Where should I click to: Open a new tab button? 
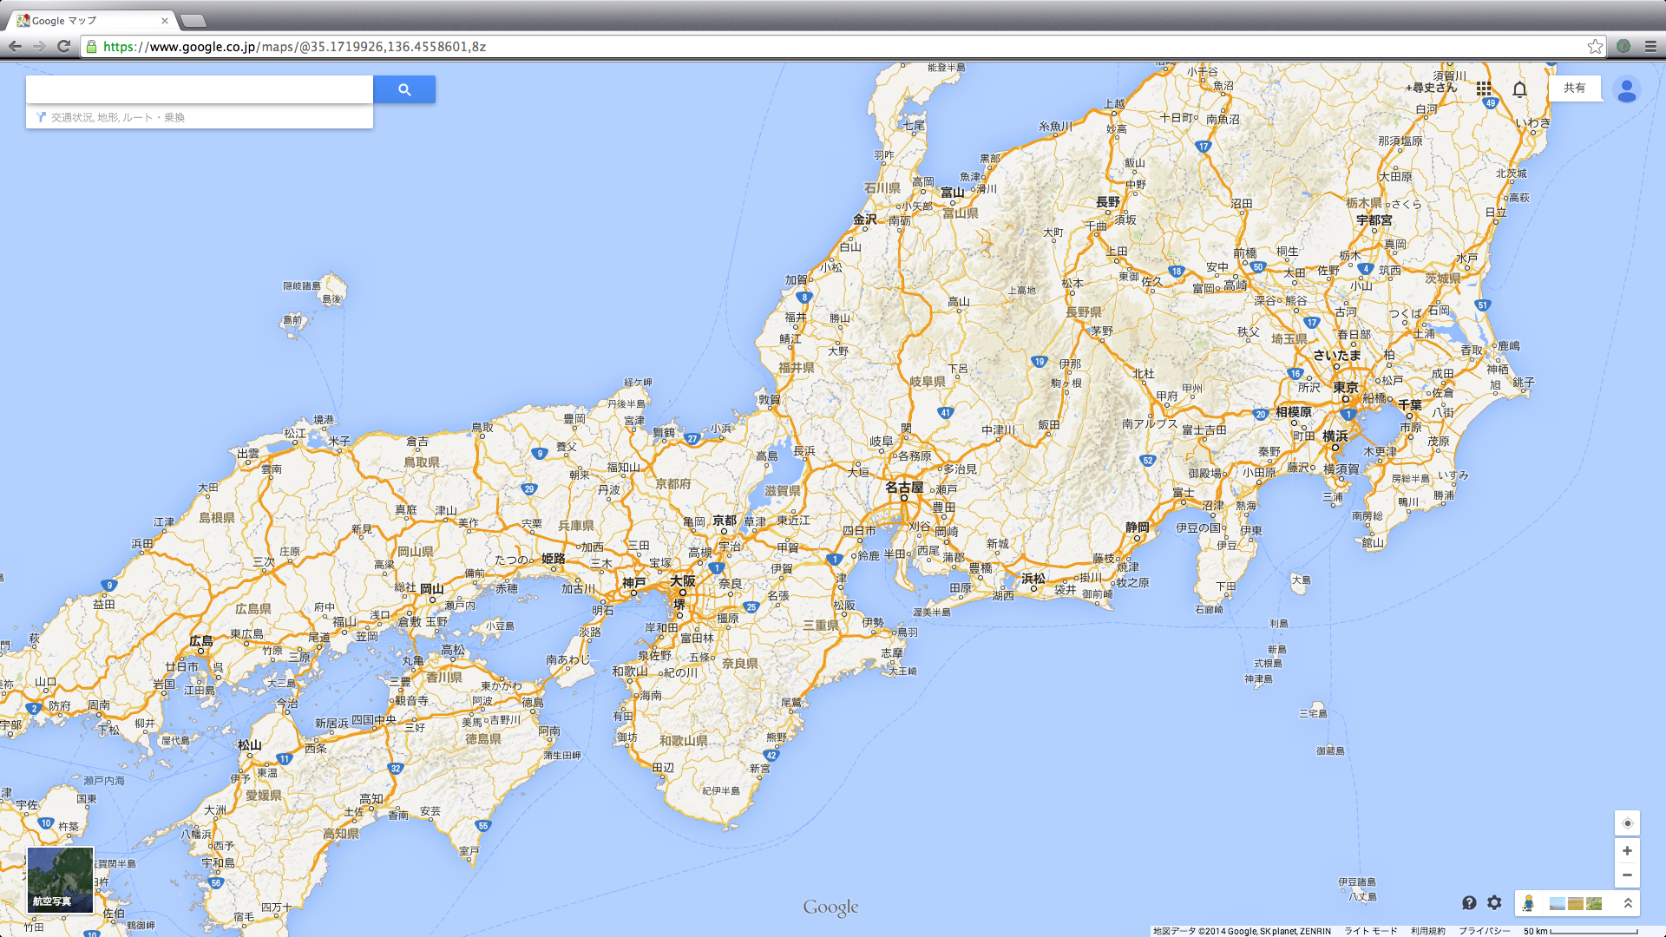click(193, 20)
